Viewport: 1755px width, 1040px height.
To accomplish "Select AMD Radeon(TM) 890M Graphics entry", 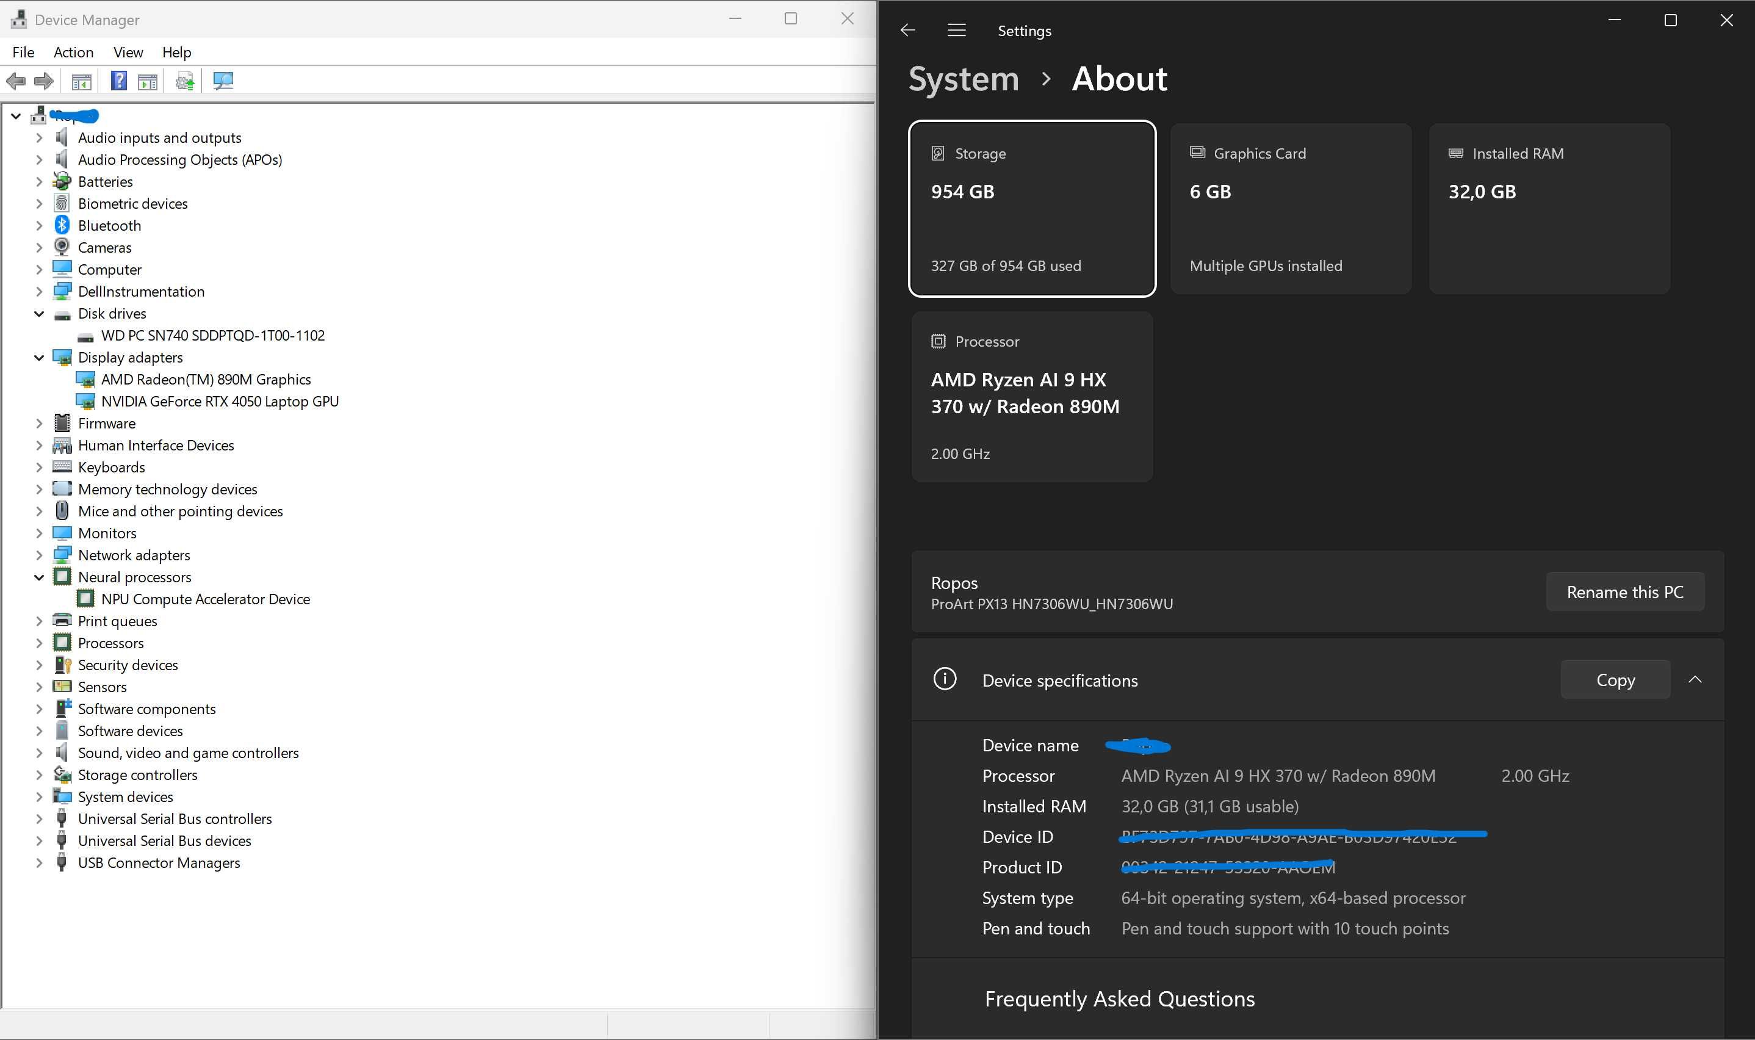I will click(x=206, y=379).
